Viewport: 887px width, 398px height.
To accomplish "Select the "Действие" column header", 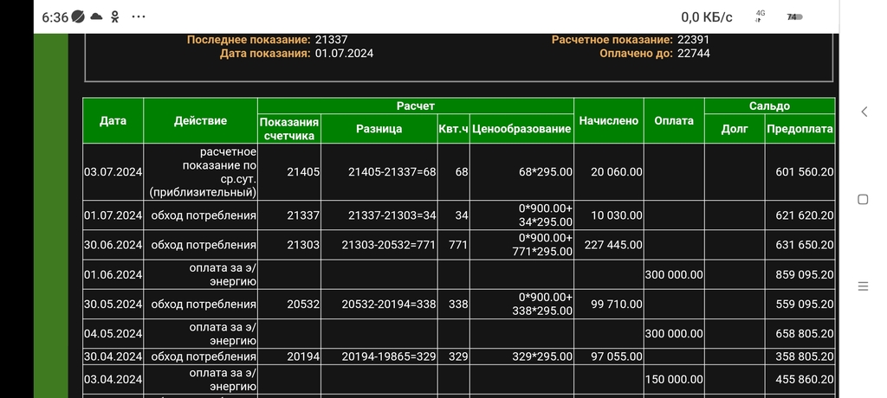I will pyautogui.click(x=200, y=120).
